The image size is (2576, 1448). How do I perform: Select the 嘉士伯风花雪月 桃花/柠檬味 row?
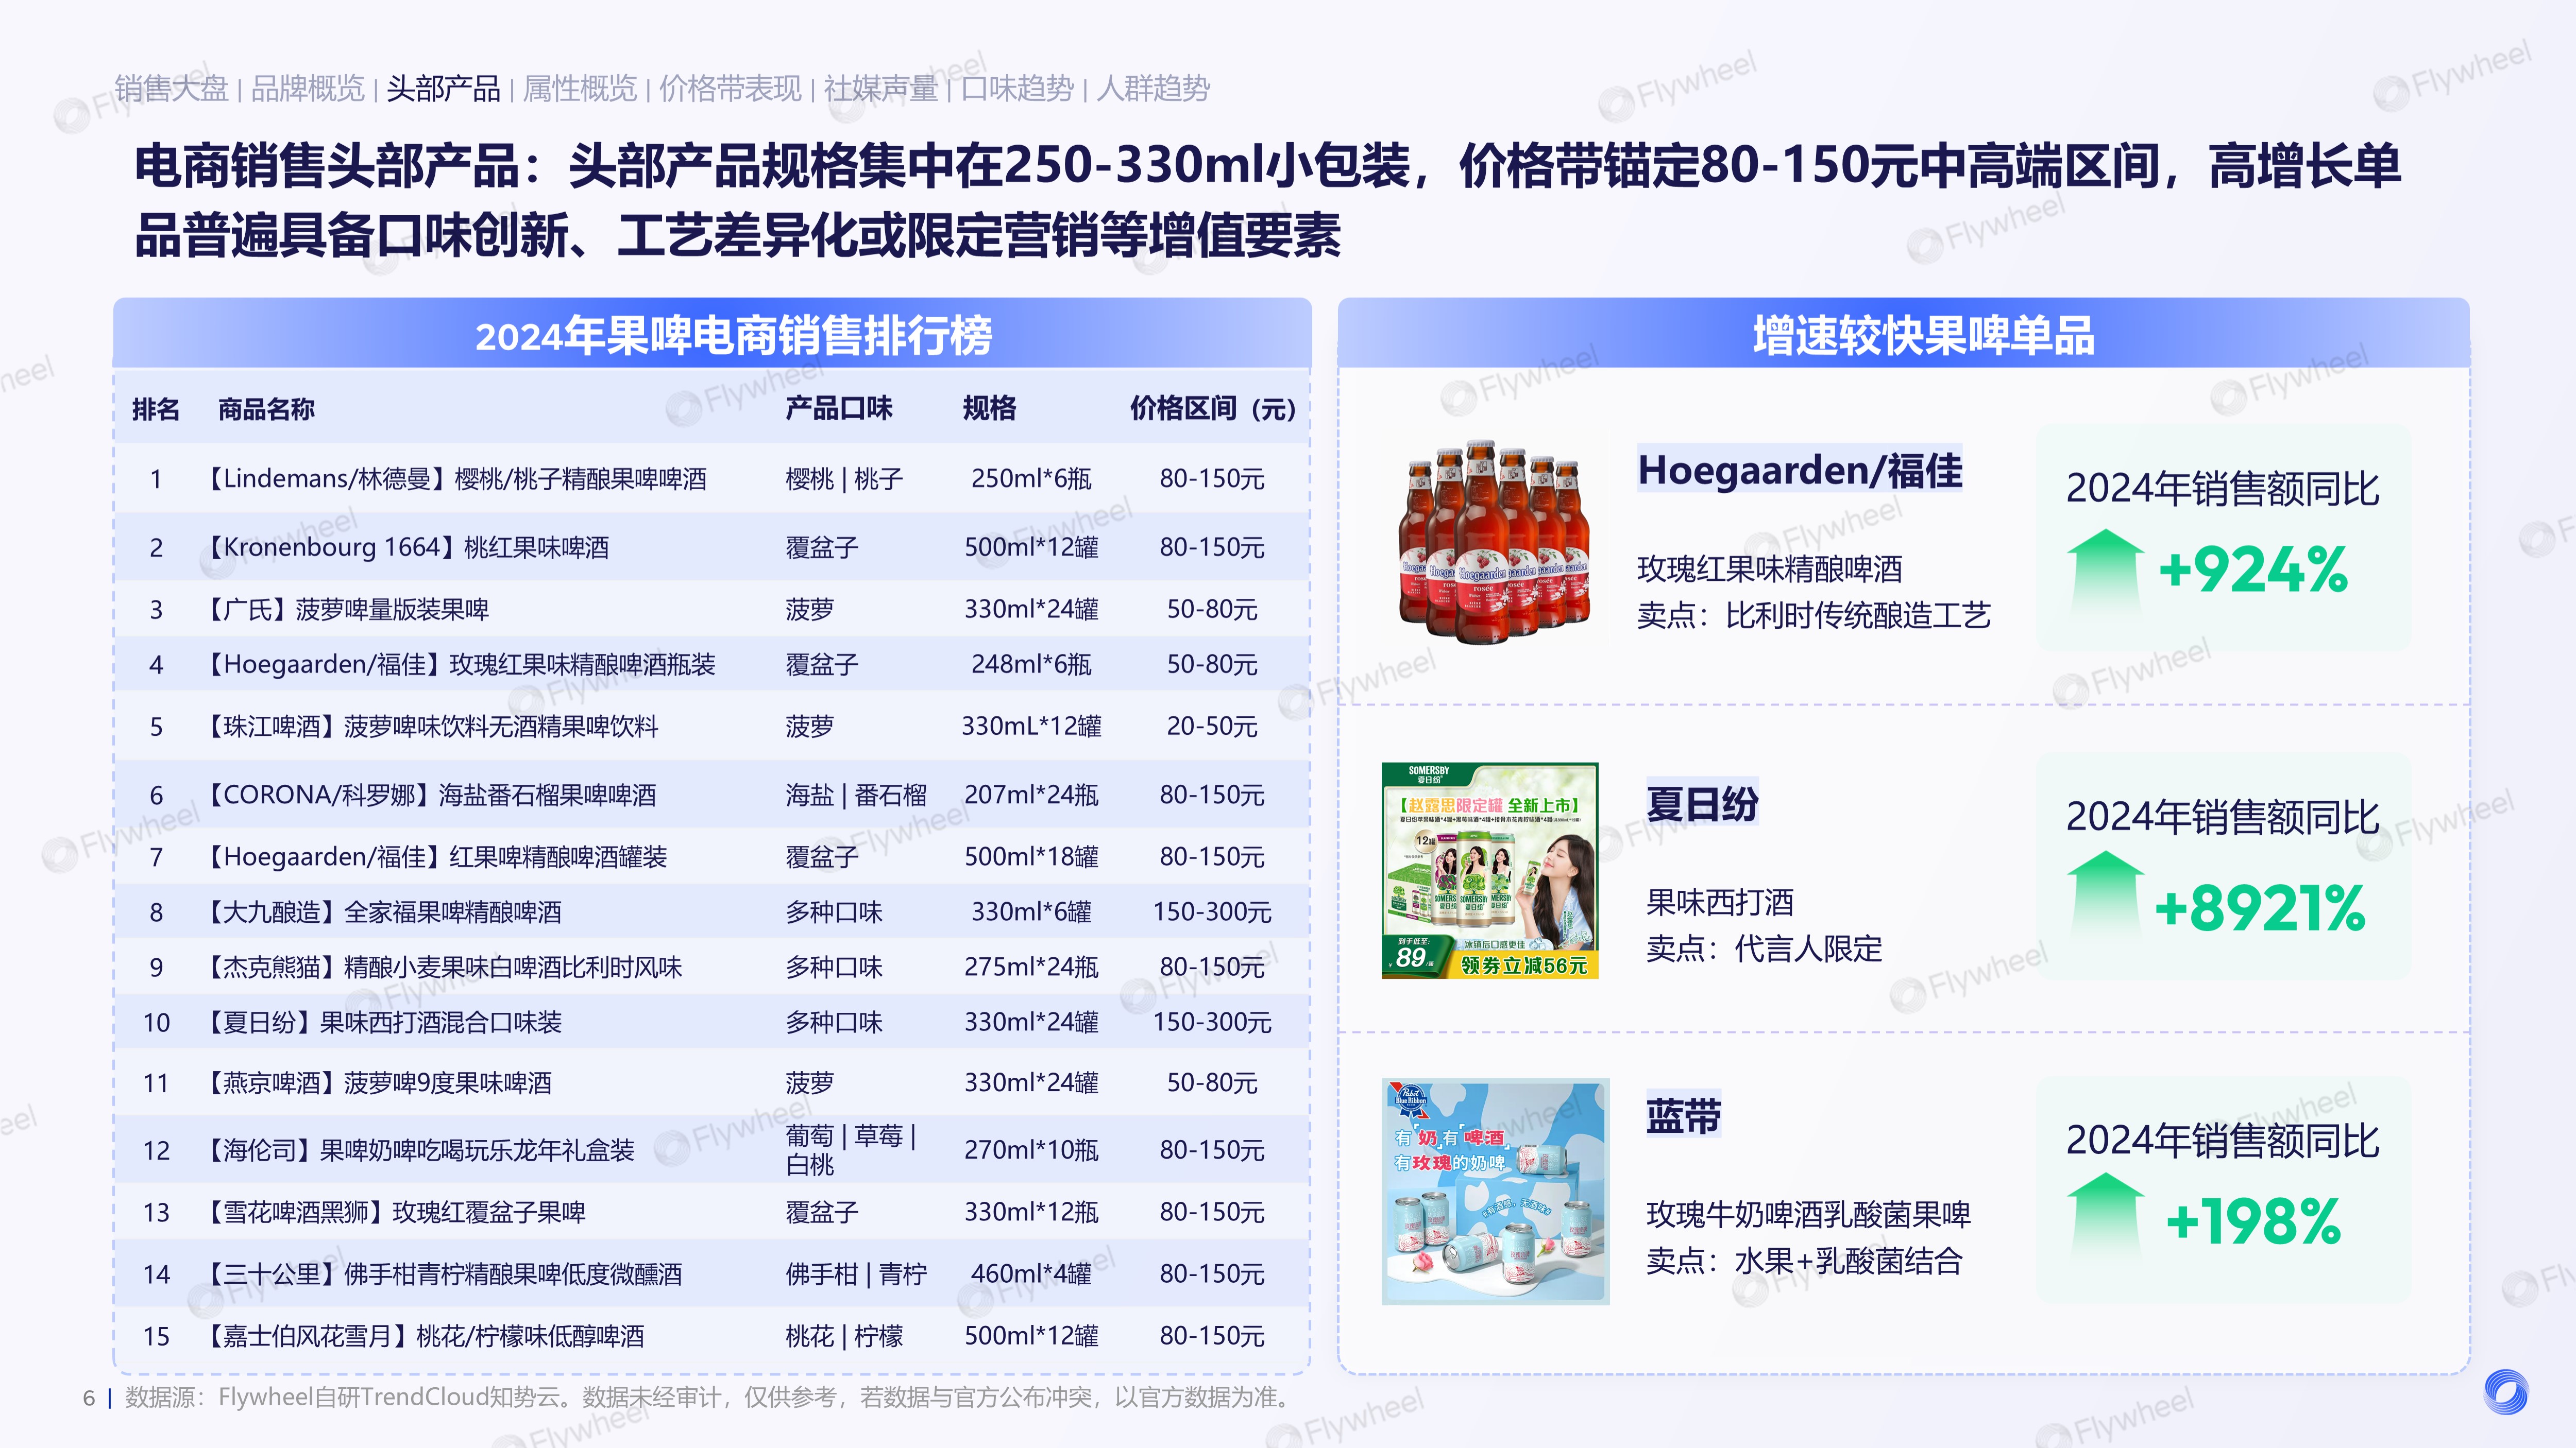[712, 1336]
